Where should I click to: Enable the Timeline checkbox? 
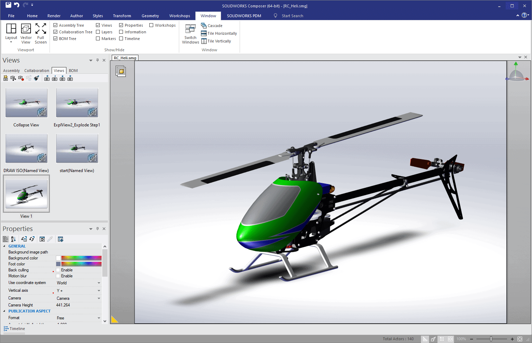121,39
